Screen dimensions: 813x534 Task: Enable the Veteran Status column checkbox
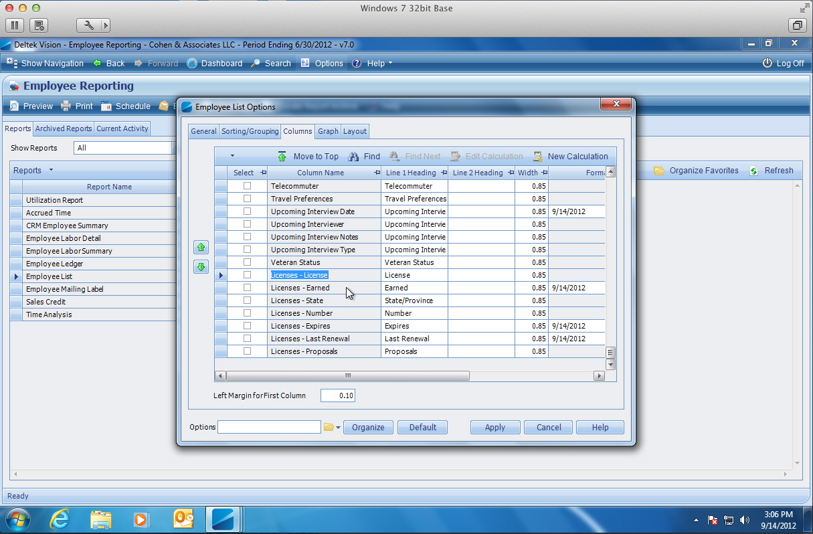[x=247, y=262]
